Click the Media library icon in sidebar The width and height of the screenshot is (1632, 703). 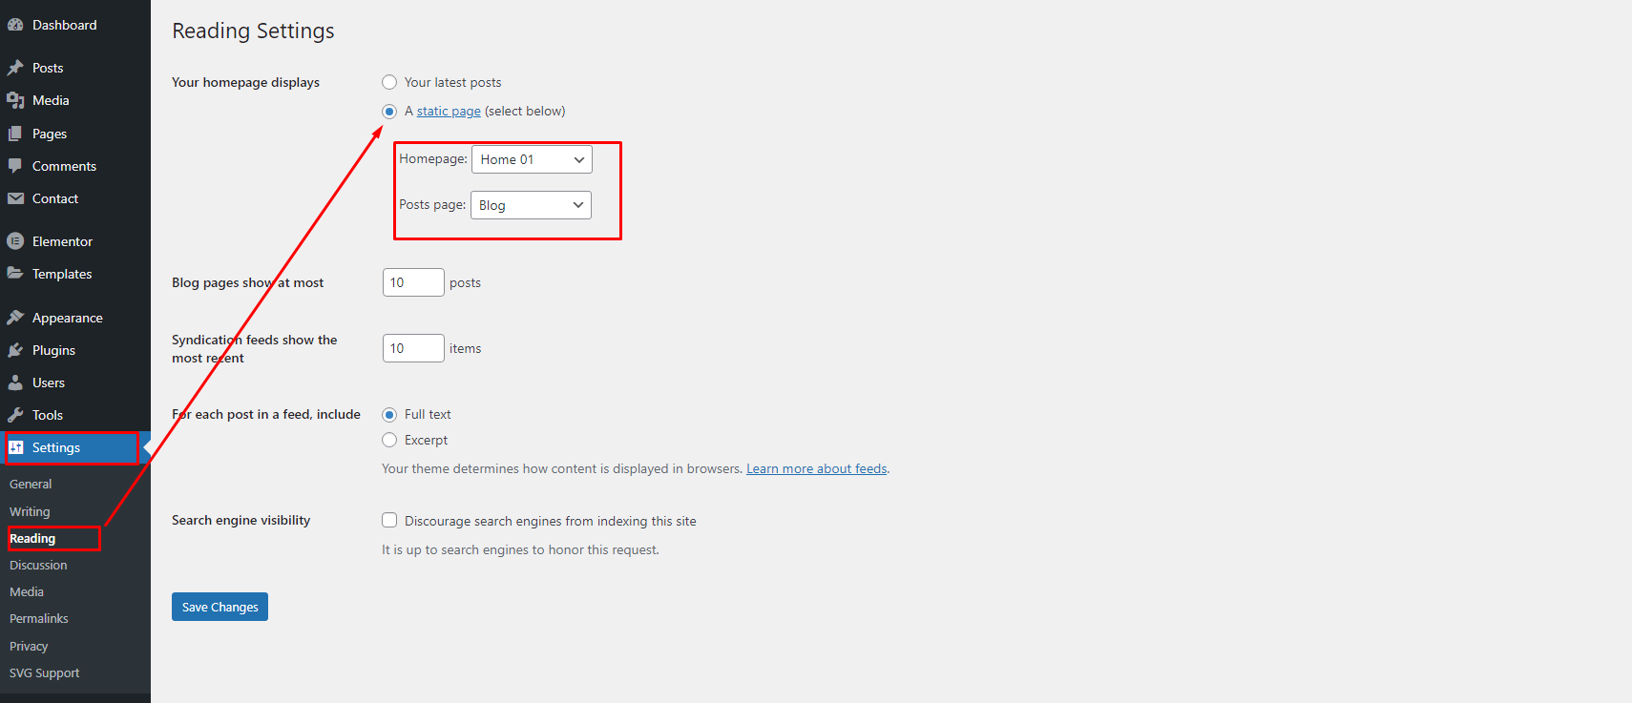15,100
